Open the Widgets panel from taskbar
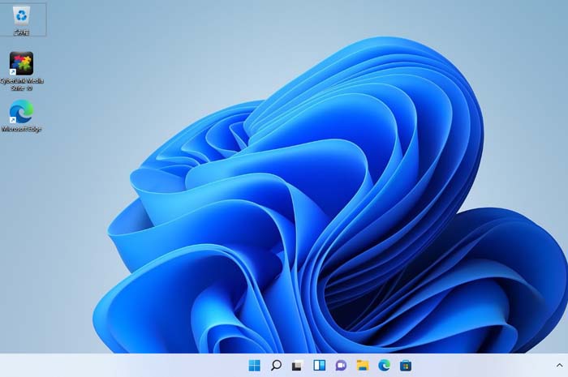568x377 pixels. coord(319,366)
